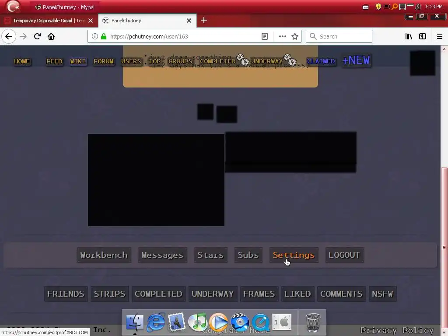Viewport: 448px width, 336px height.
Task: Show the STRIPS profile tab
Action: coord(109,294)
